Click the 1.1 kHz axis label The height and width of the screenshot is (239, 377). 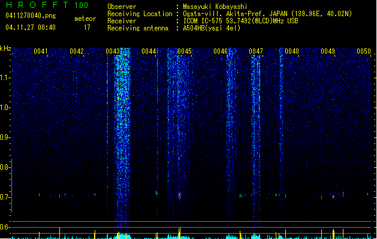coord(5,78)
